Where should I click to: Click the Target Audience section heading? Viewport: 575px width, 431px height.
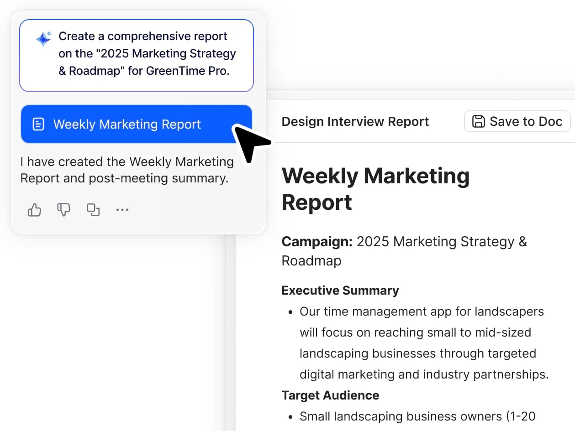pos(330,395)
